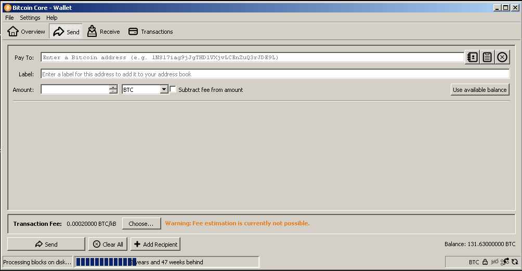This screenshot has height=271, width=522.
Task: Click the fee estimation warning text
Action: click(x=238, y=223)
